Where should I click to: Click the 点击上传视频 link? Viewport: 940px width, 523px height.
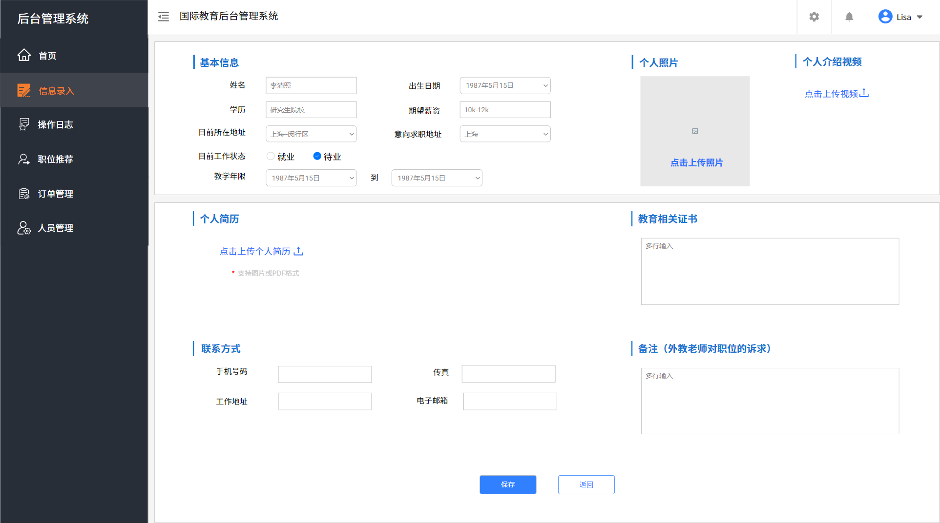(836, 93)
